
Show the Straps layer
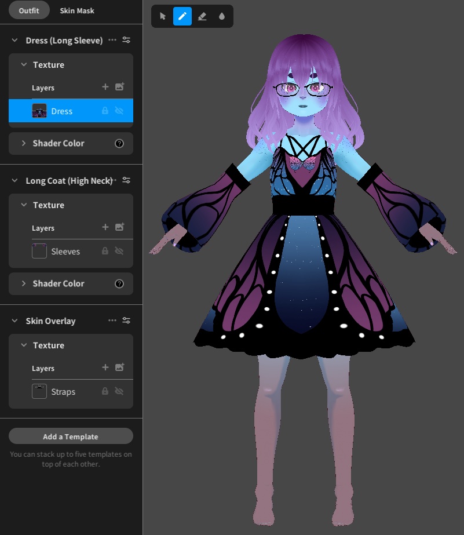click(x=120, y=391)
